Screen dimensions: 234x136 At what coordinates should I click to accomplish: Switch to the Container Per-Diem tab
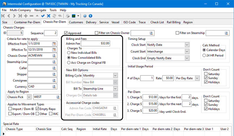pyautogui.click(x=27, y=22)
